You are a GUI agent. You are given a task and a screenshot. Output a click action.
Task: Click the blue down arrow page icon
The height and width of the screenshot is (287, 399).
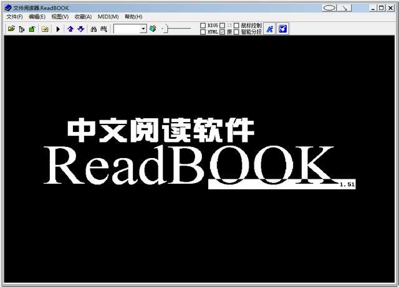(81, 29)
